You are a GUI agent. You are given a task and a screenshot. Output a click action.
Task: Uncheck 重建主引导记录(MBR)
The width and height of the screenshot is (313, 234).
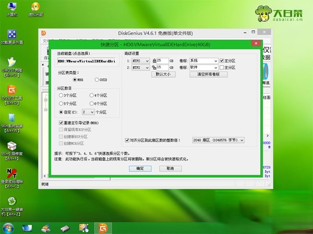61,123
